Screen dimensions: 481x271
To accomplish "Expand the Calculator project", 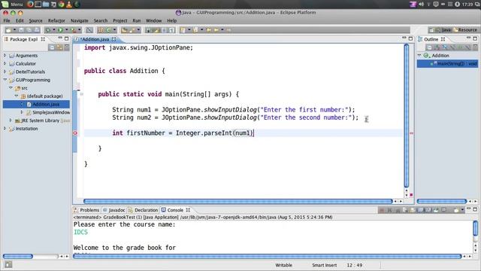I will (x=5, y=63).
